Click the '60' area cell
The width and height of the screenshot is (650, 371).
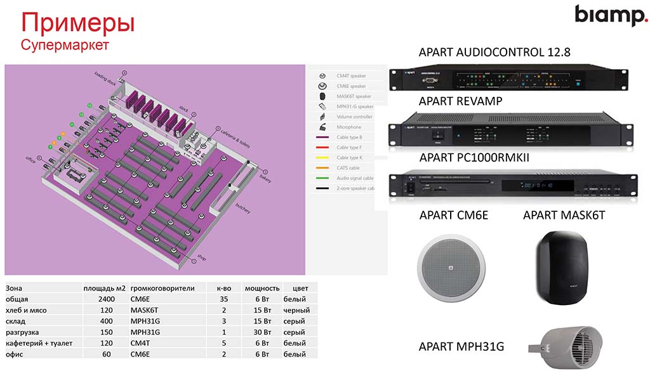click(x=107, y=355)
